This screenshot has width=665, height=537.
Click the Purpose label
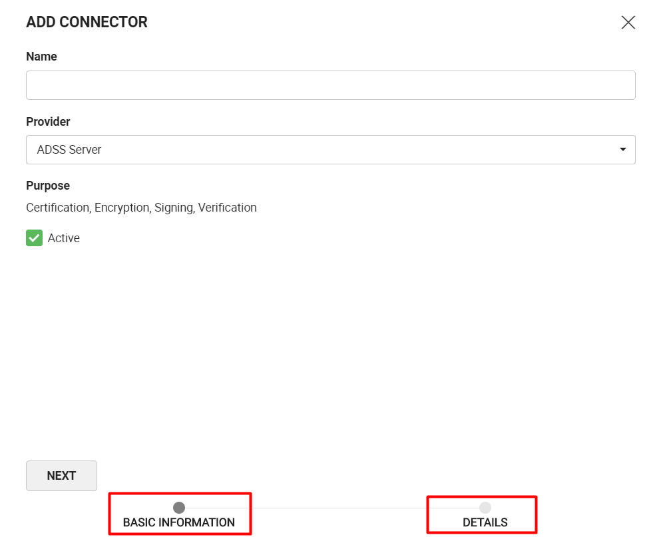pyautogui.click(x=48, y=186)
